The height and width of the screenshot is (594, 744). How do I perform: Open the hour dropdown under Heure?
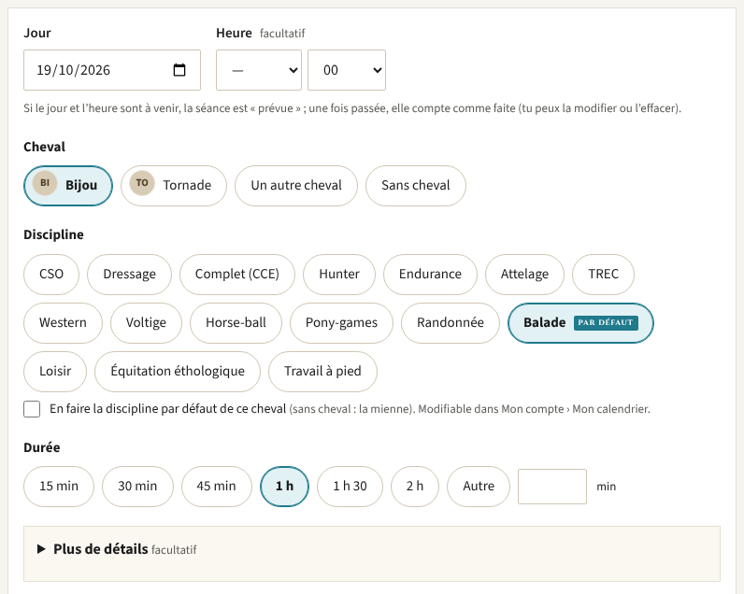259,70
